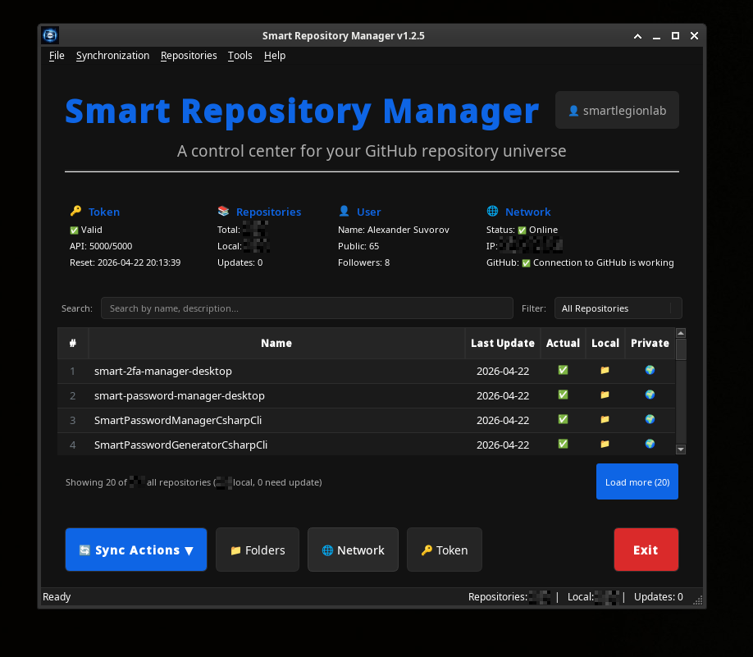This screenshot has height=657, width=753.
Task: Open the Help menu
Action: tap(275, 56)
